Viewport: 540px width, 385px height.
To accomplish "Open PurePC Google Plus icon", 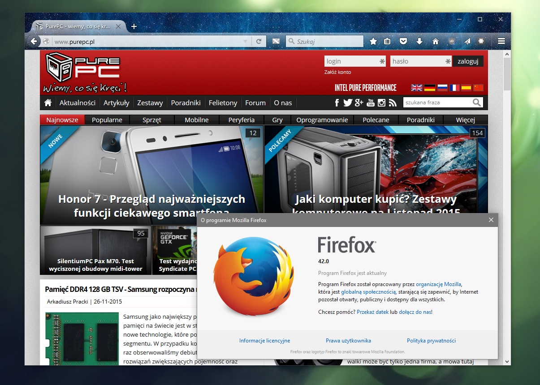I will tap(359, 103).
